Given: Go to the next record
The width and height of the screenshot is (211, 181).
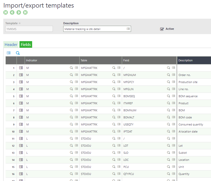Looking at the screenshot, I should click(x=18, y=12).
